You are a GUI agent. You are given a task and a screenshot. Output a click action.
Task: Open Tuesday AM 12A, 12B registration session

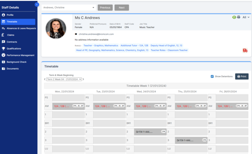(109, 106)
